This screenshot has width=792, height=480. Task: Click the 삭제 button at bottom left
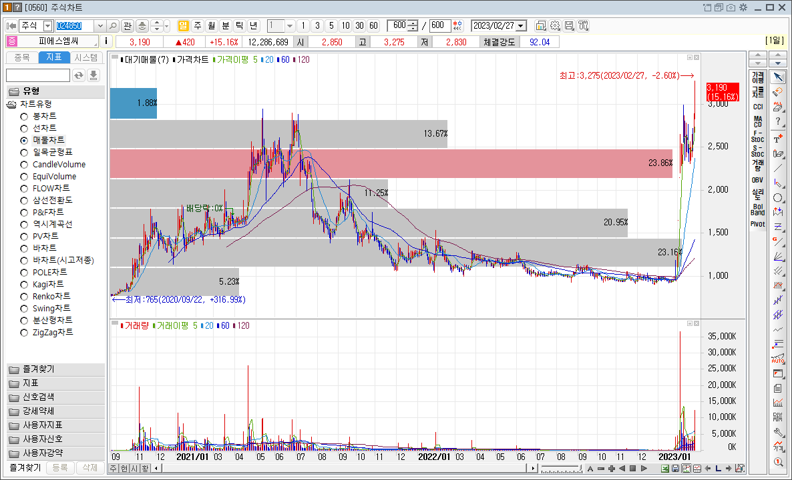click(x=89, y=468)
